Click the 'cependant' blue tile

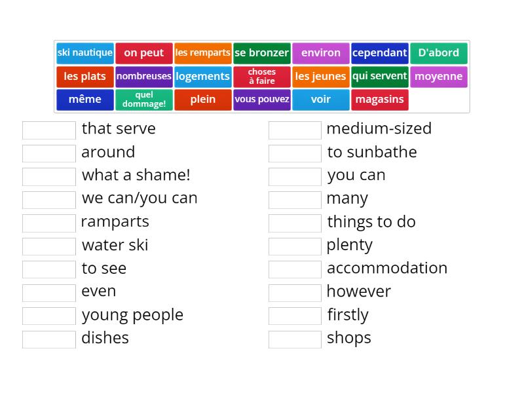pos(380,53)
